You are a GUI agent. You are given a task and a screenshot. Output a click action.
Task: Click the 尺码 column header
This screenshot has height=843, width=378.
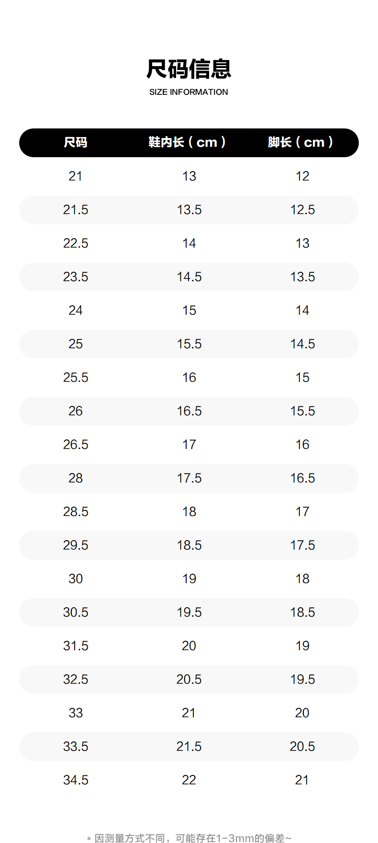pos(76,142)
